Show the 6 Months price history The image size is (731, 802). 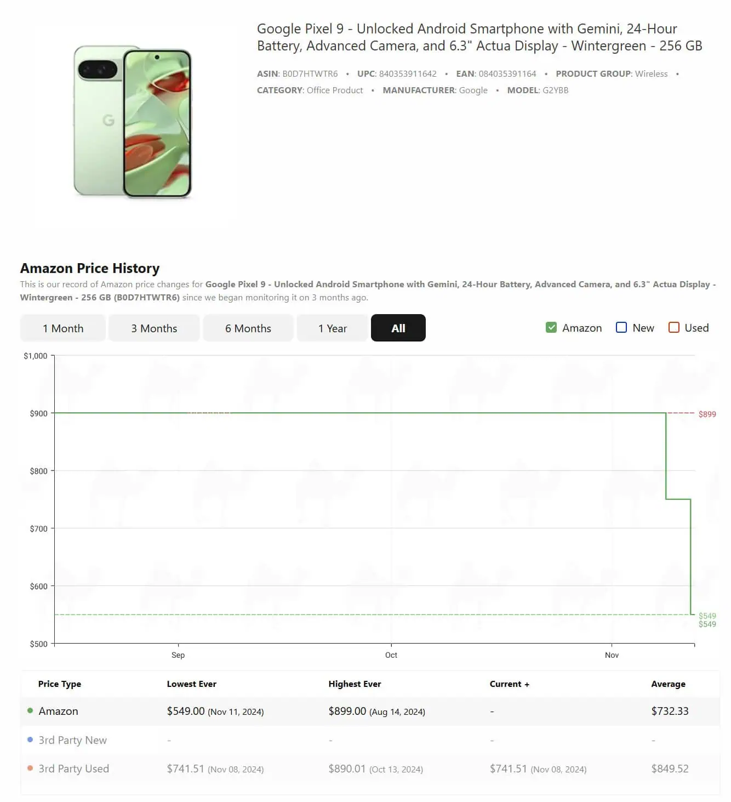(x=248, y=328)
